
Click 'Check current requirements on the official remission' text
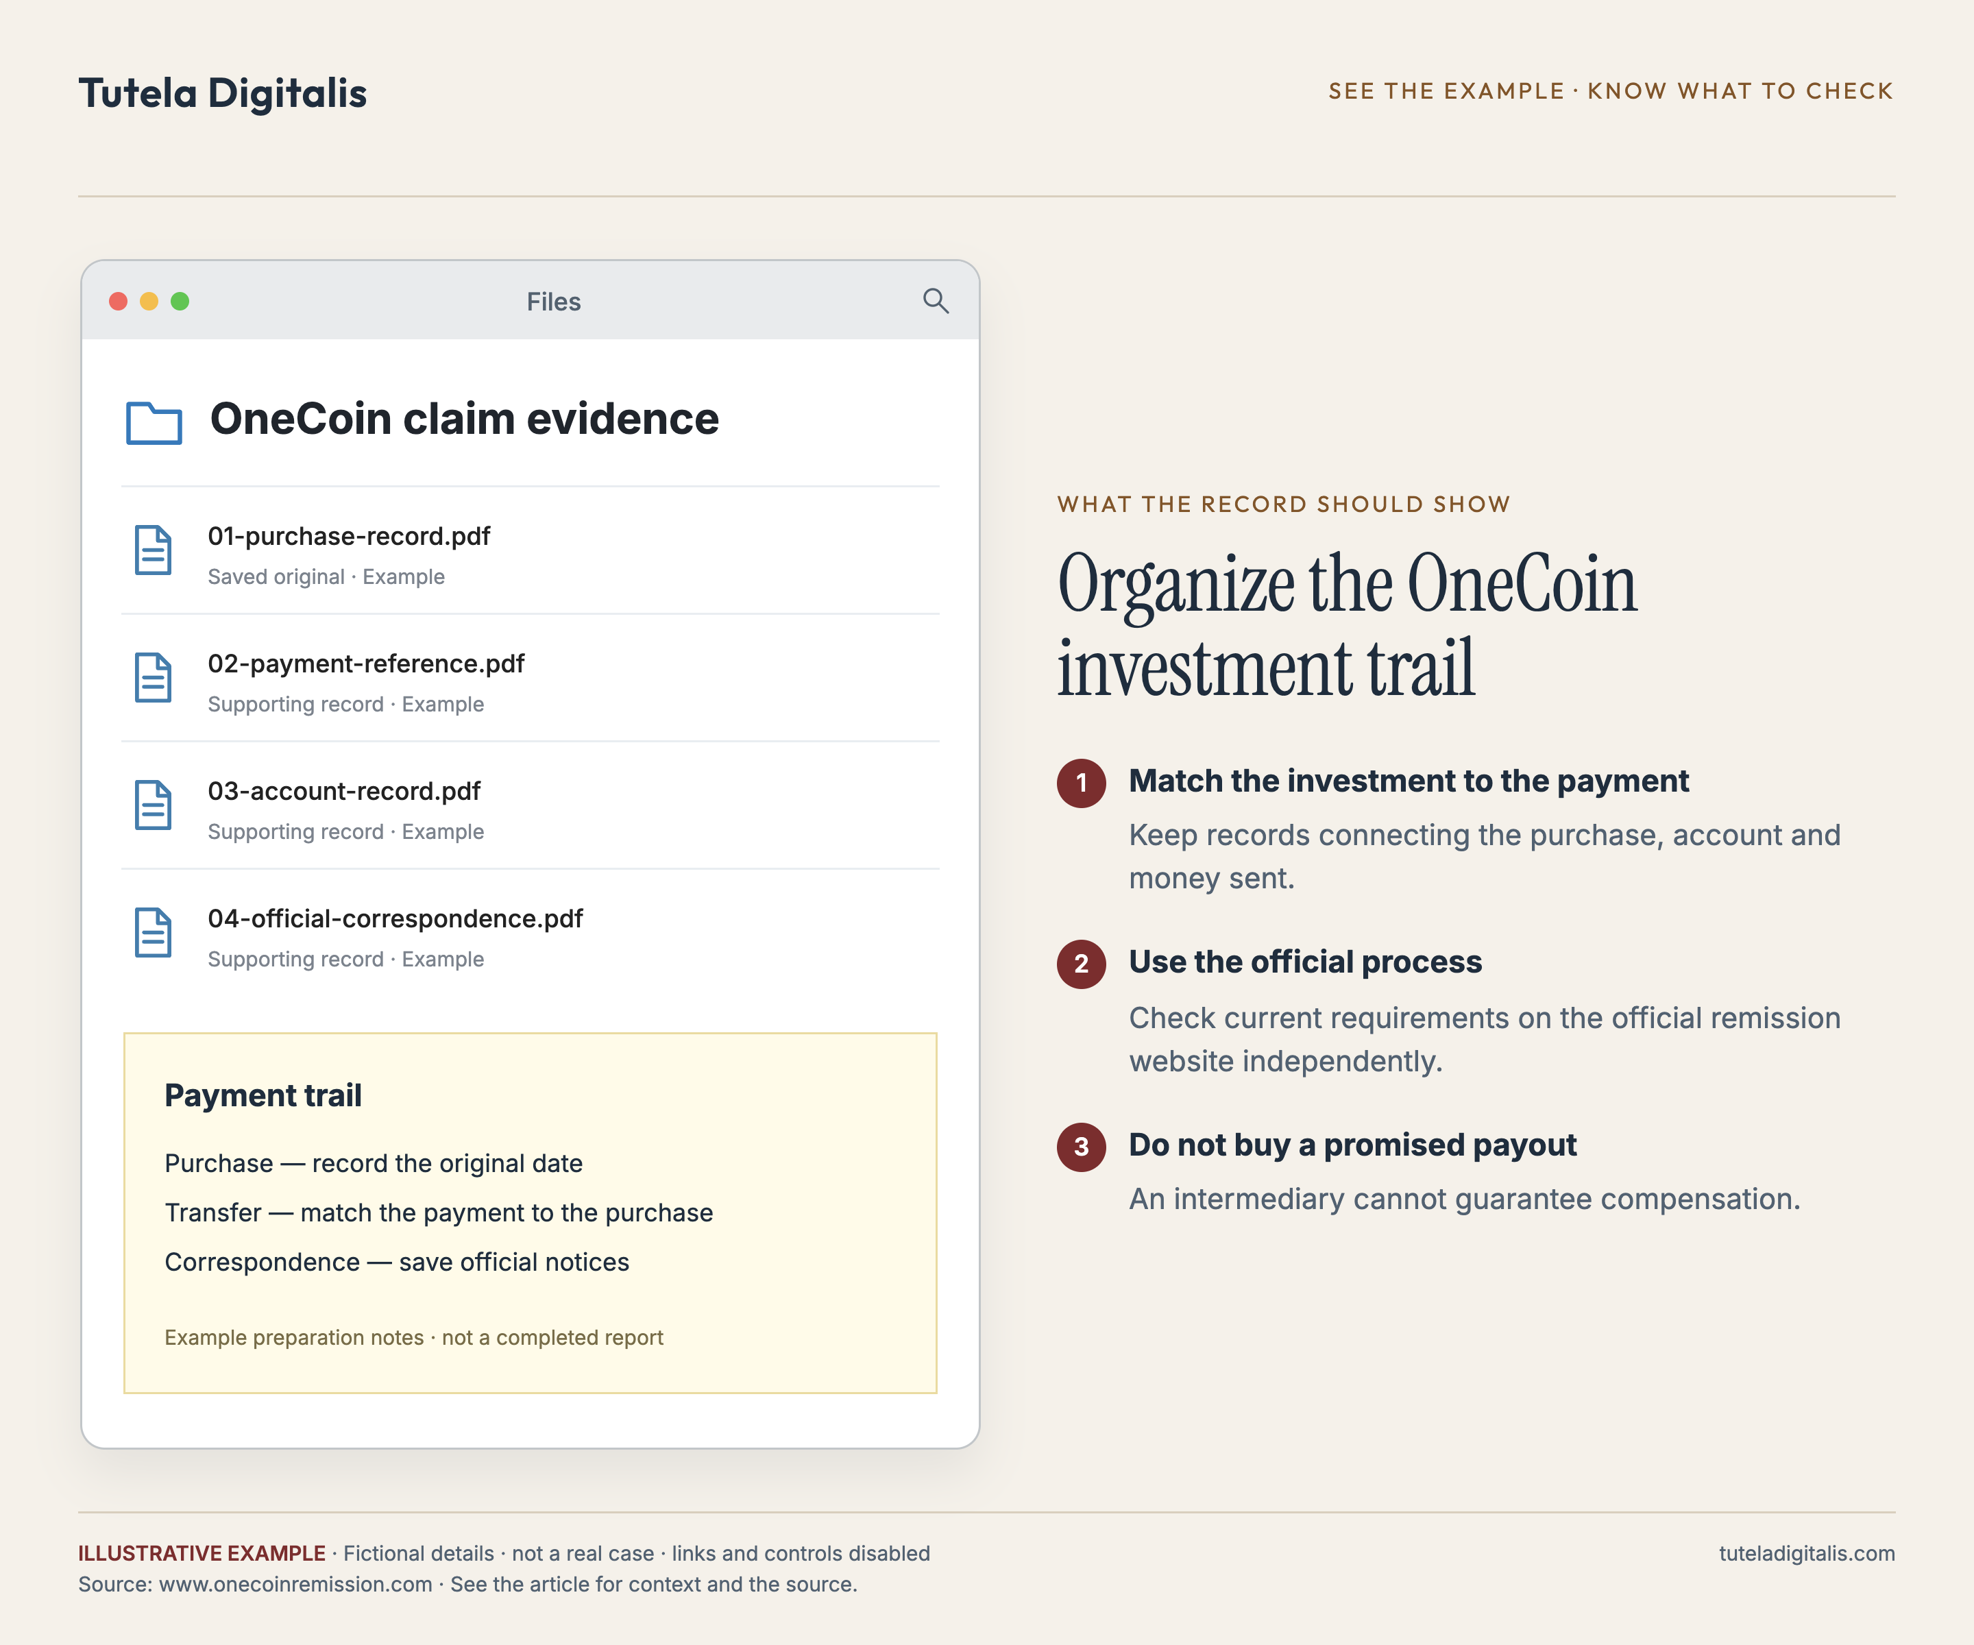(x=1484, y=1040)
